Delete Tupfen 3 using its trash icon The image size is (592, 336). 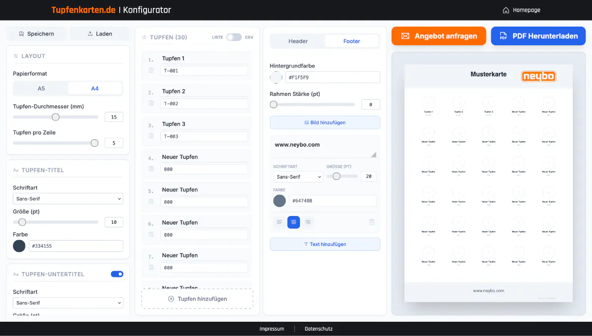tap(151, 136)
